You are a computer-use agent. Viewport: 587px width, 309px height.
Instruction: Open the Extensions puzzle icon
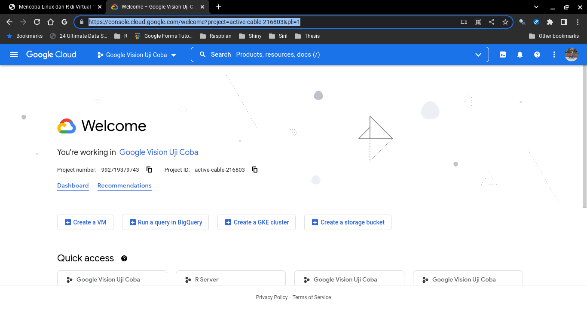point(550,22)
